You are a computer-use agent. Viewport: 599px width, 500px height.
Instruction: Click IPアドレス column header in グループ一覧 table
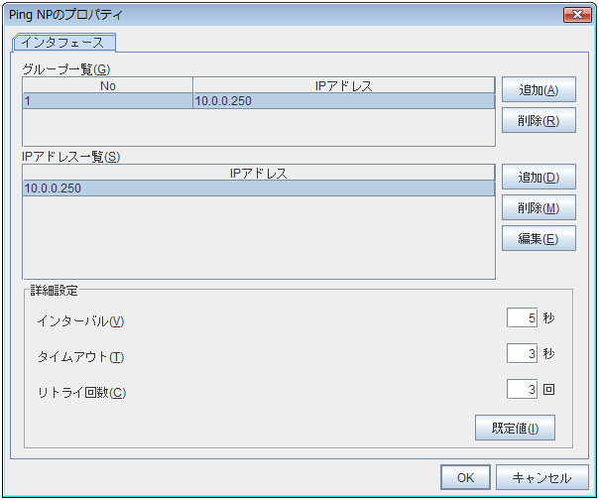342,85
